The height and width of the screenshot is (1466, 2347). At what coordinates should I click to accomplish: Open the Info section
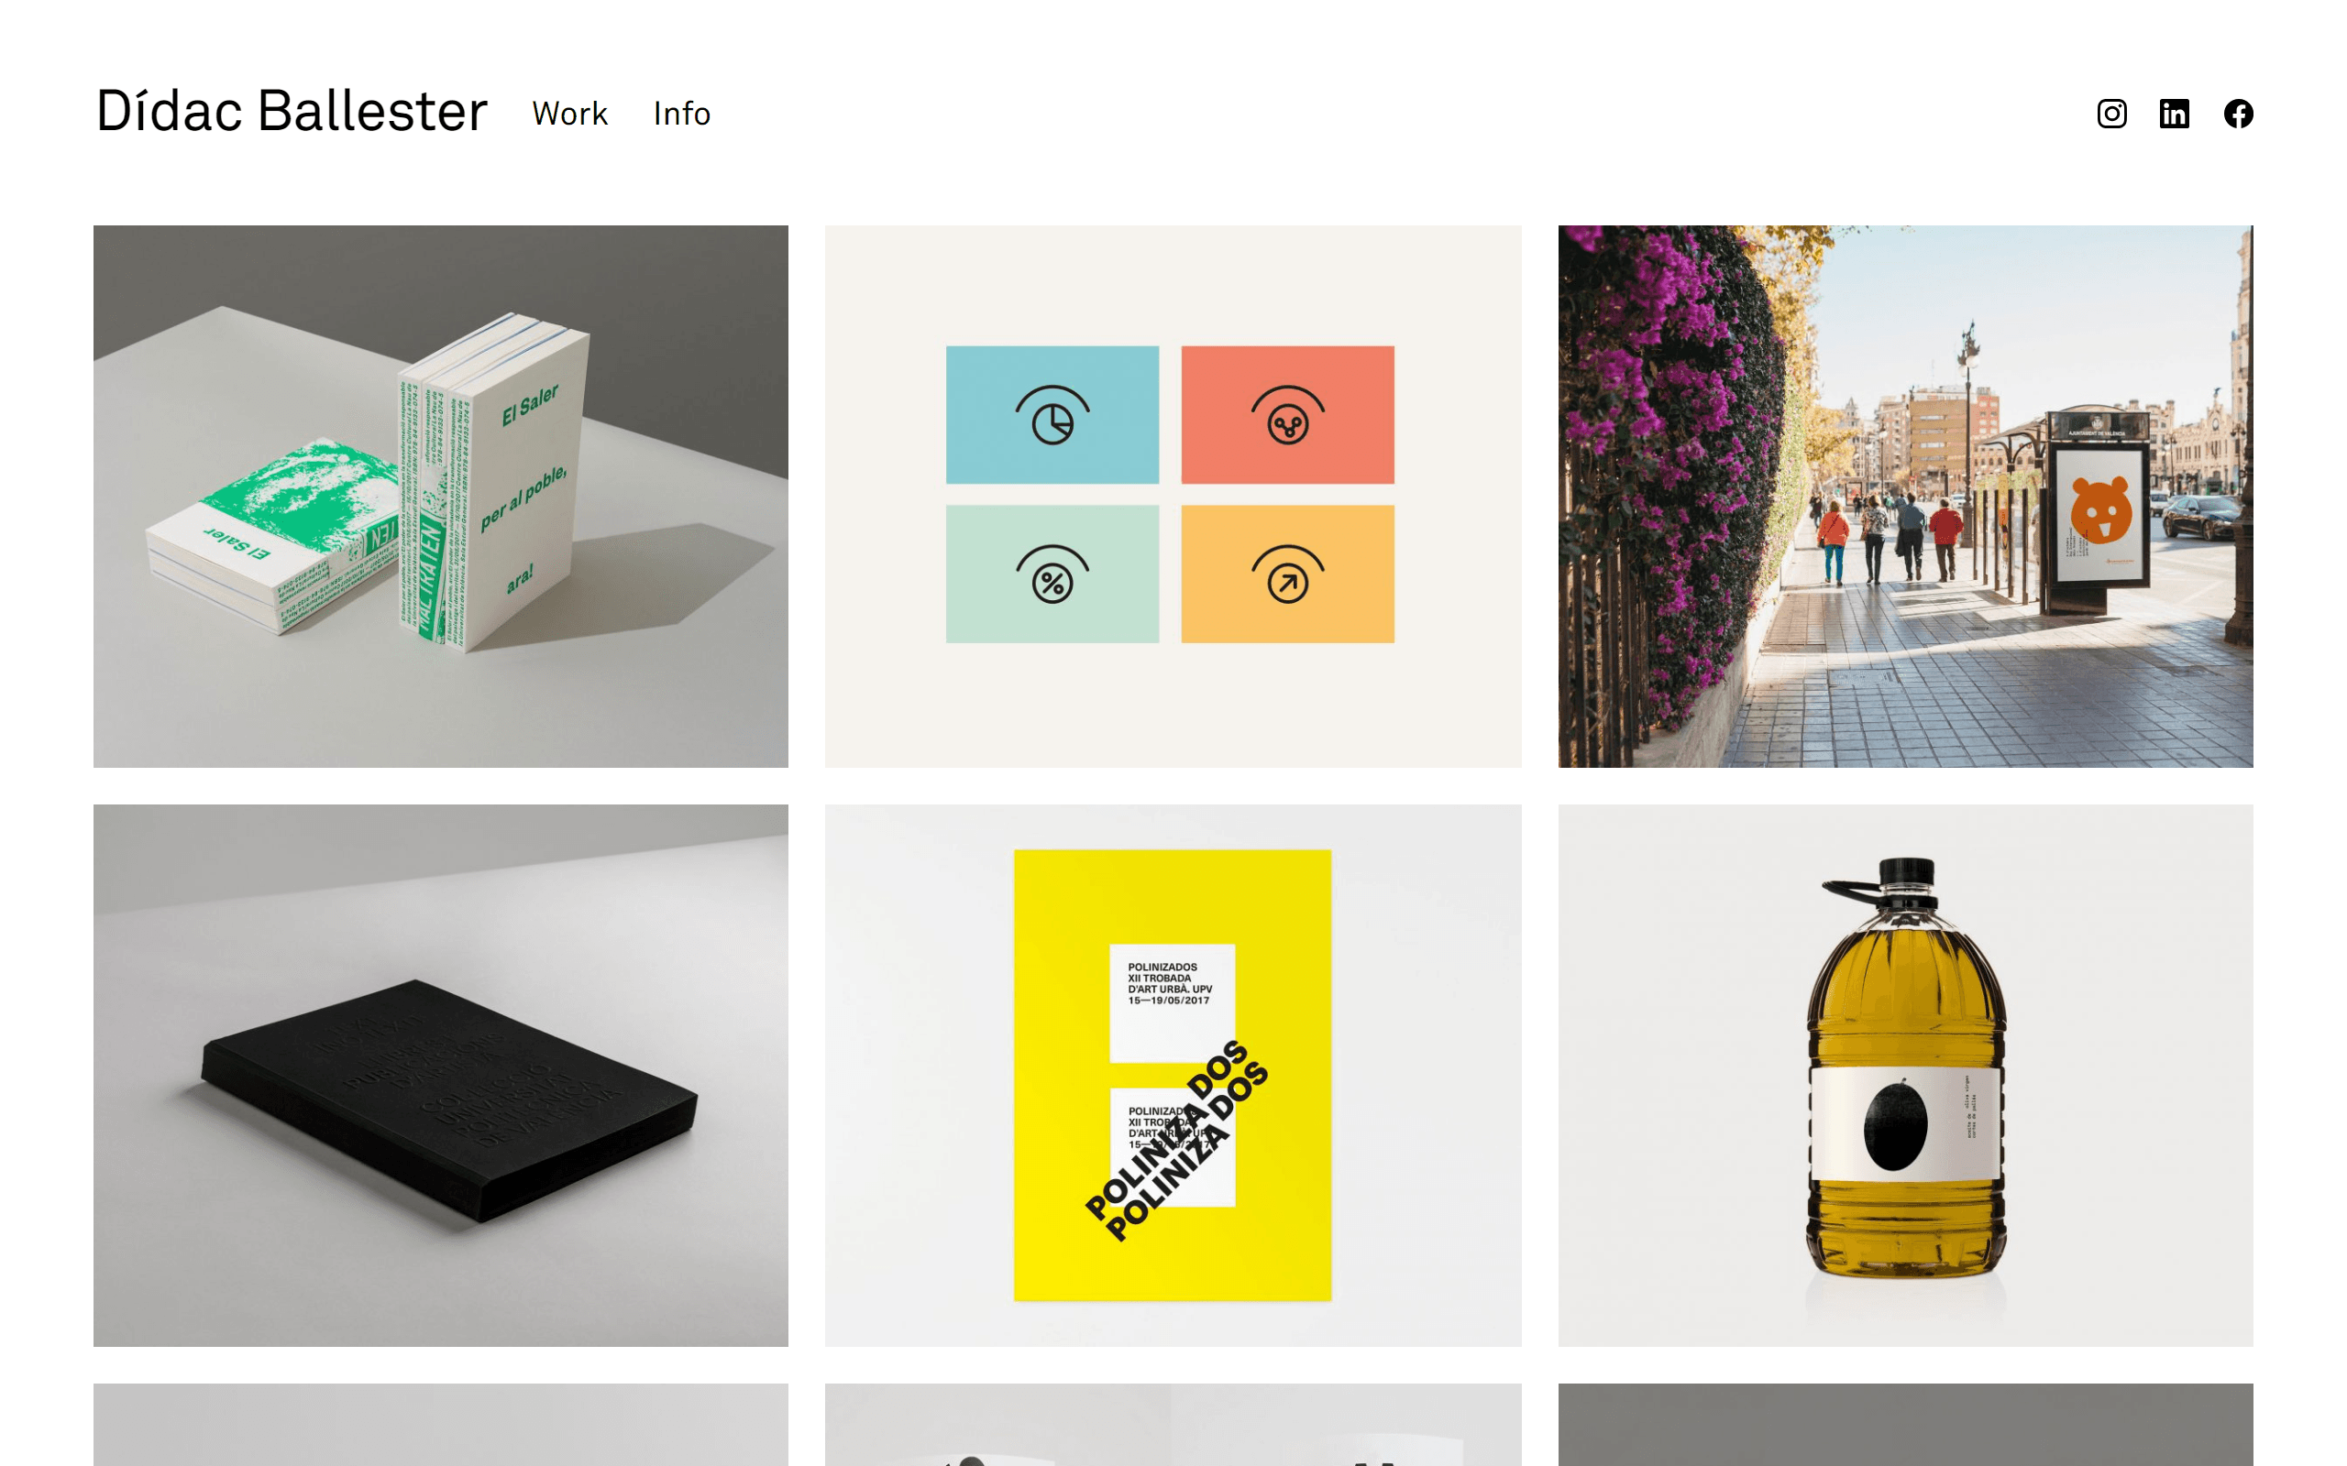[x=684, y=114]
